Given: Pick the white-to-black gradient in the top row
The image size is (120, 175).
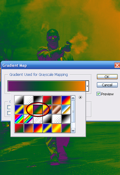Looking at the screenshot, I should coord(19,100).
